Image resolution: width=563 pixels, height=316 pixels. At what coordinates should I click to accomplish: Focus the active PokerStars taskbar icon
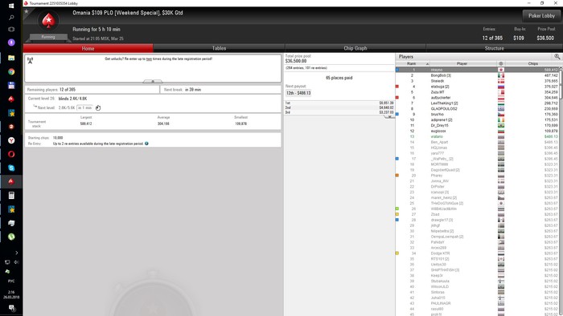[x=11, y=181]
